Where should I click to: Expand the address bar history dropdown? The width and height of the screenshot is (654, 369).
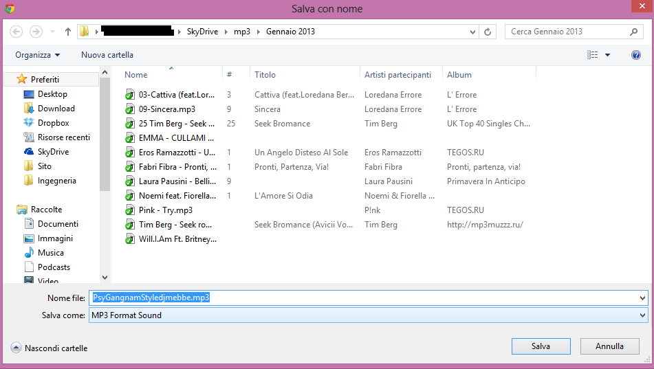point(472,32)
